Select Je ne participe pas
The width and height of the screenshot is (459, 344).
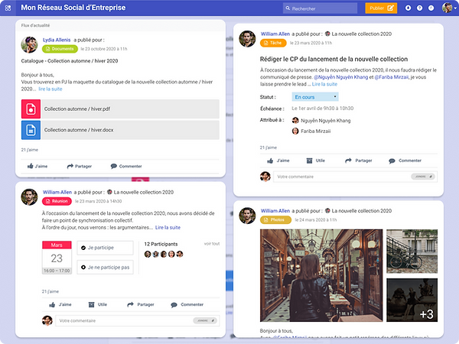pyautogui.click(x=105, y=267)
